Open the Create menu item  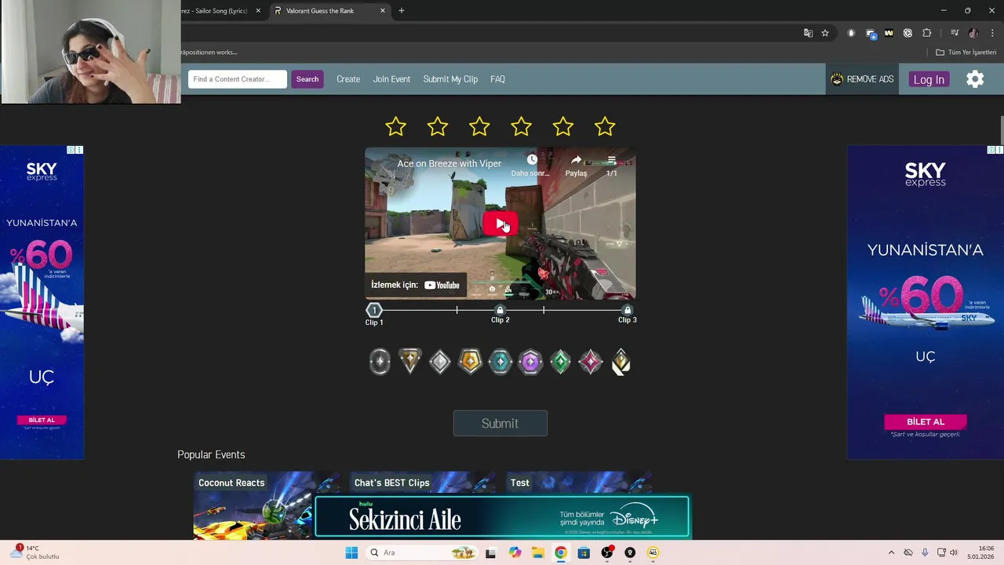pyautogui.click(x=348, y=79)
